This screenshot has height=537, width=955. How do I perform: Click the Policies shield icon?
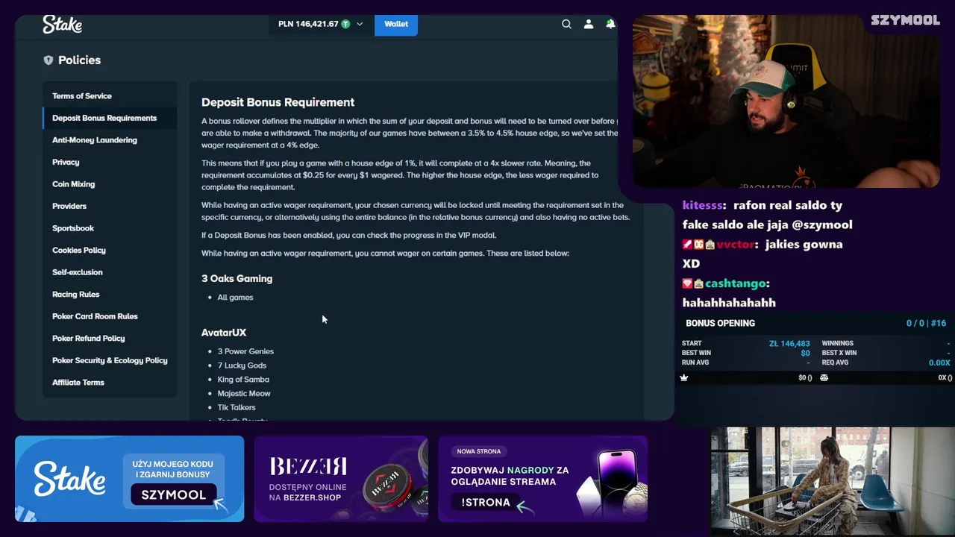(x=48, y=60)
